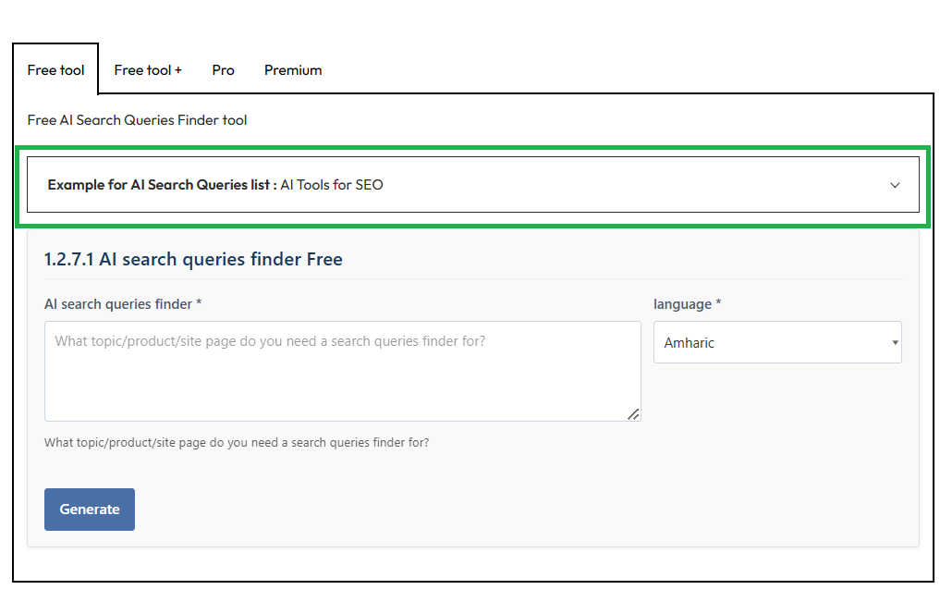952x602 pixels.
Task: Open the Amharic language dropdown
Action: point(776,342)
